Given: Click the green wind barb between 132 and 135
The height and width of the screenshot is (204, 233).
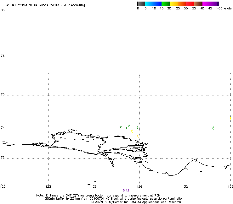Looking at the screenshot, I should click(x=213, y=128).
